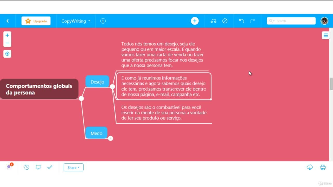Open the Share dropdown button

click(74, 168)
